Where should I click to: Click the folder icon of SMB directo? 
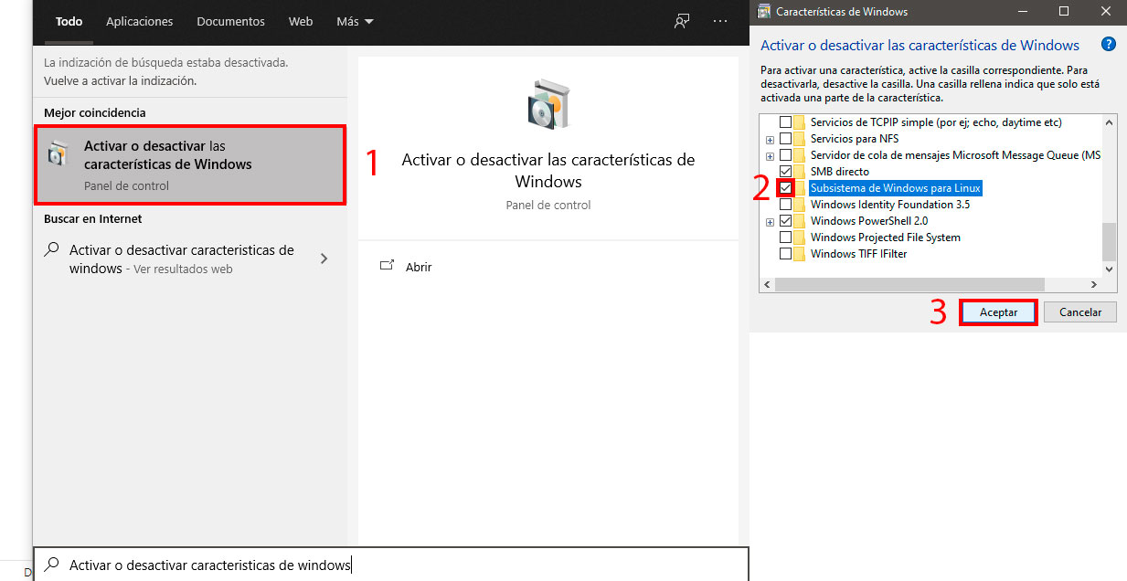click(800, 172)
